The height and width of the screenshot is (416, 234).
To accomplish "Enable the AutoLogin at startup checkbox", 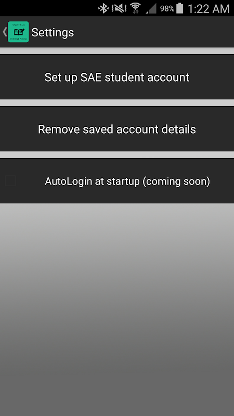I will 10,181.
